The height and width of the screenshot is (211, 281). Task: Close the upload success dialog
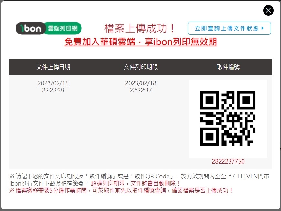(268, 10)
